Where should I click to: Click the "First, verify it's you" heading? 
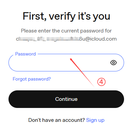pos(66,16)
